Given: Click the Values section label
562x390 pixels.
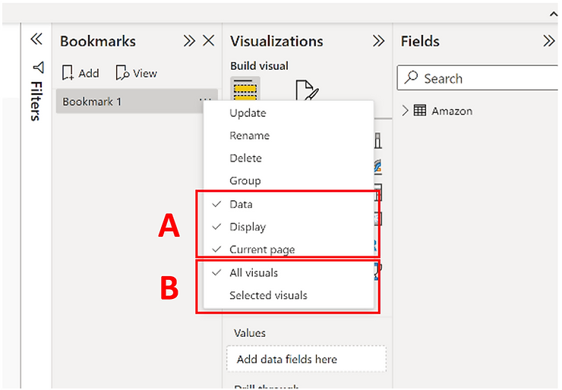Looking at the screenshot, I should (x=250, y=333).
